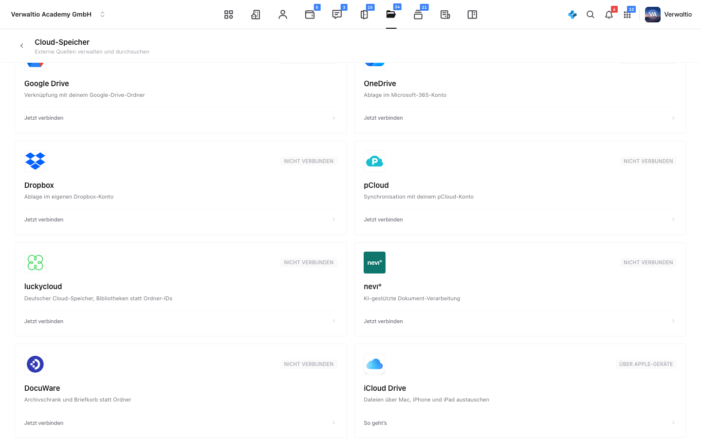Screen dimensions: 701x438
Task: Click 'Jetzt verbinden' for luckycloud
Action: [x=44, y=321]
